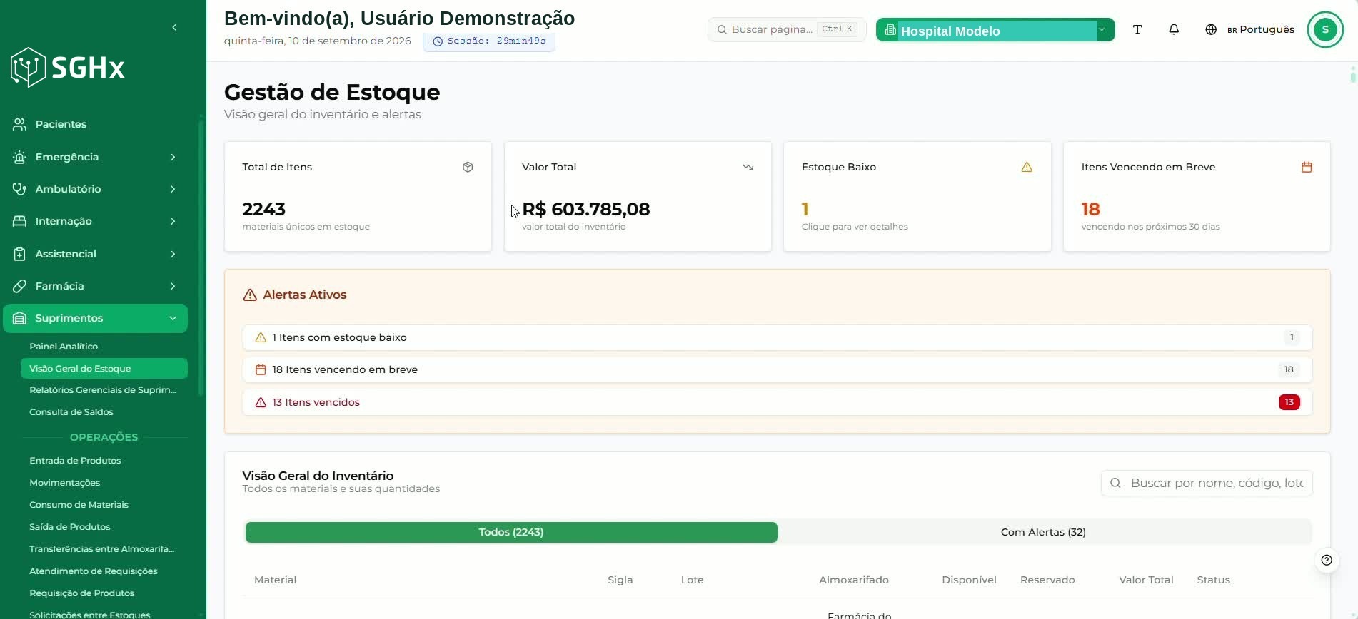
Task: Open Painel Analítico
Action: (x=64, y=346)
